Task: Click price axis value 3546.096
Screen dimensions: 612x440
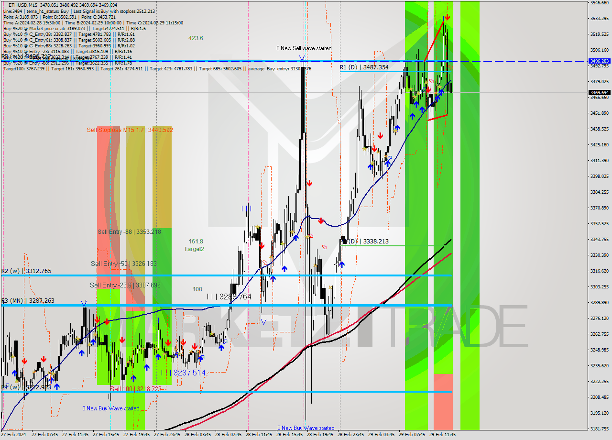Action: tap(600, 3)
